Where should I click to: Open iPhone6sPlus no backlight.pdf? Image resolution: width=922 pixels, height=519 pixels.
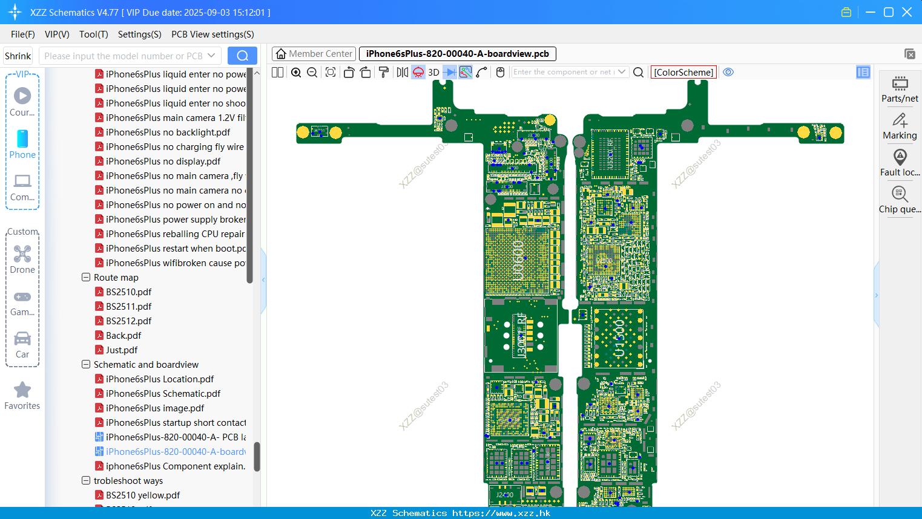click(x=168, y=132)
